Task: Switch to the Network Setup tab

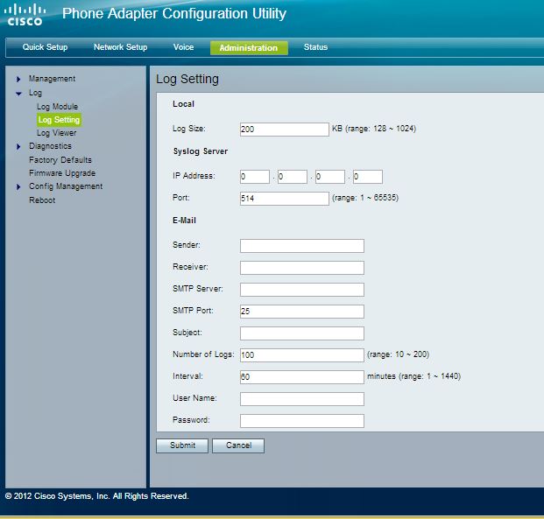Action: click(120, 47)
